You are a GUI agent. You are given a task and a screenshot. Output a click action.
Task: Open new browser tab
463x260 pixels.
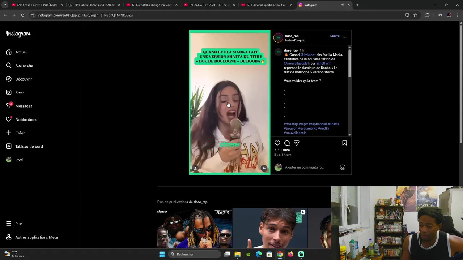(x=357, y=5)
